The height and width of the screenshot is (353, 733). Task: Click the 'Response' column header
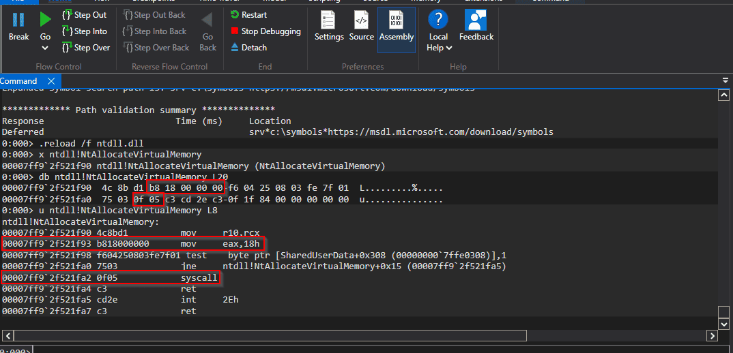click(23, 121)
